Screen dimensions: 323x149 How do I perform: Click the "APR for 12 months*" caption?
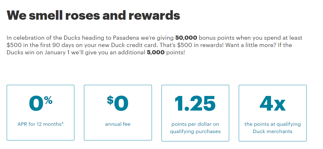41,124
